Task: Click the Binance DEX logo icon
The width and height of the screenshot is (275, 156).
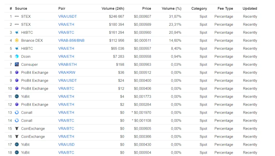Action: coord(17,40)
